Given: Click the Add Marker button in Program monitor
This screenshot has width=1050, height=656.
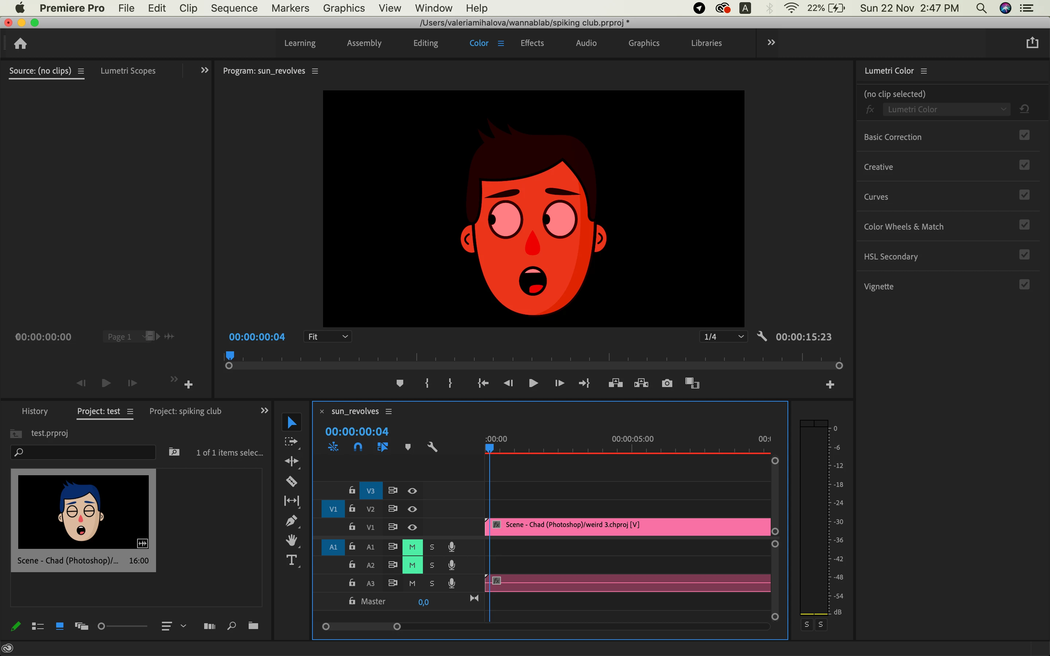Looking at the screenshot, I should click(400, 383).
